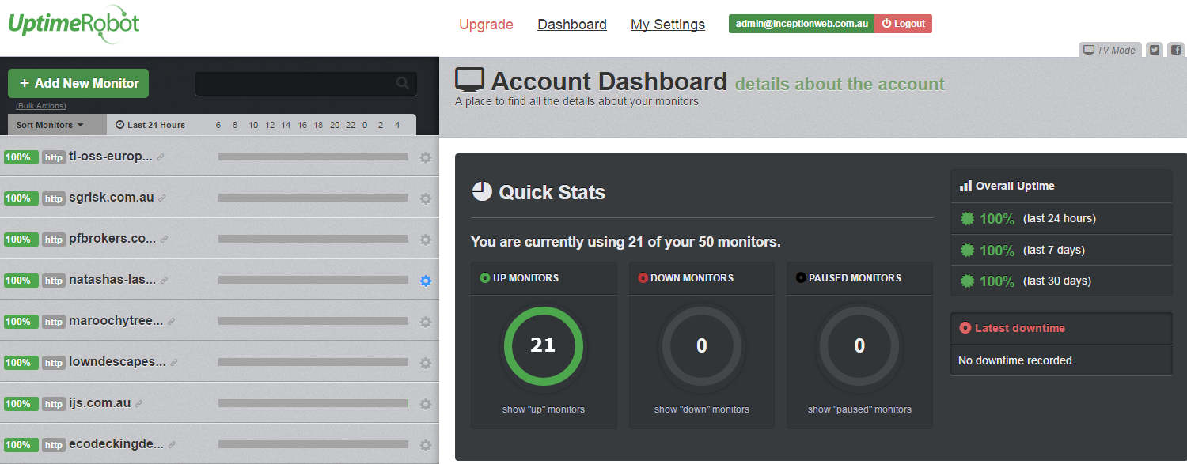Click the Overall Uptime heading
Viewport: 1187px width, 464px height.
click(1015, 186)
